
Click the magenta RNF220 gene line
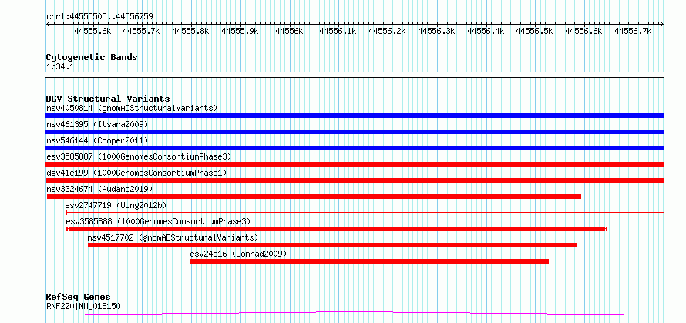pyautogui.click(x=355, y=314)
